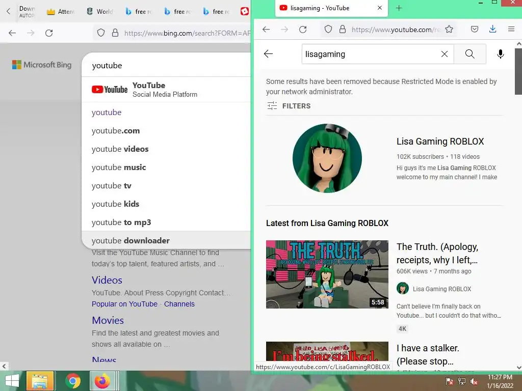Open the Videos result link on Bing
The height and width of the screenshot is (391, 522).
click(x=107, y=280)
